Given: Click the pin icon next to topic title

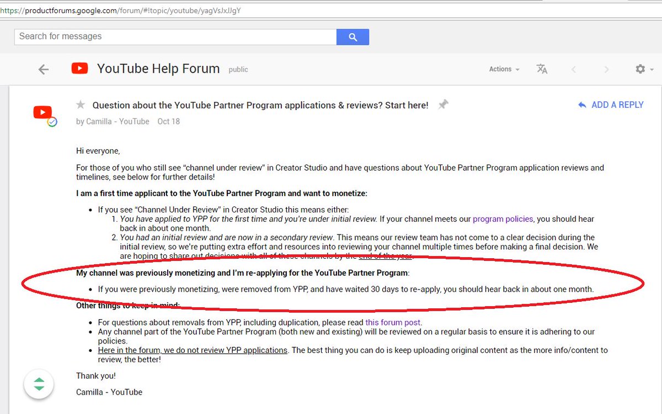Looking at the screenshot, I should (443, 105).
